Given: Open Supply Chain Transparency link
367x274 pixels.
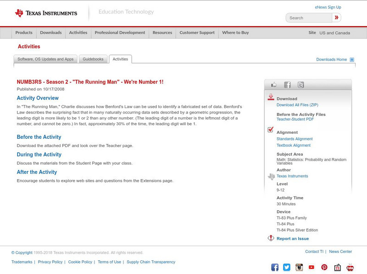Looking at the screenshot, I should tap(151, 262).
